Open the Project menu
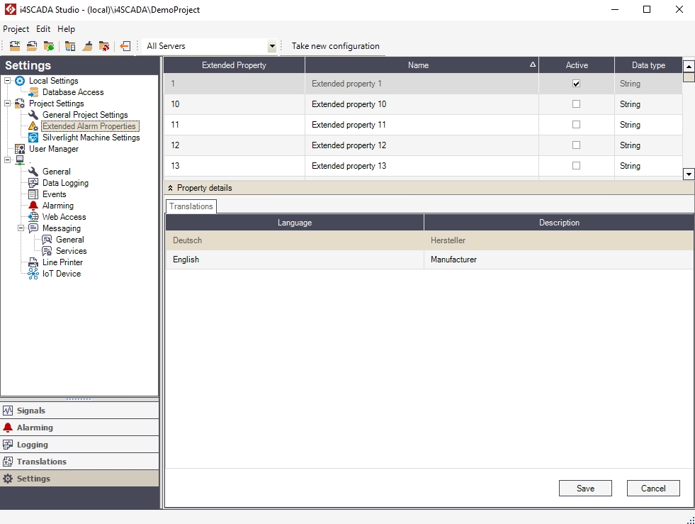The width and height of the screenshot is (695, 524). coord(16,29)
